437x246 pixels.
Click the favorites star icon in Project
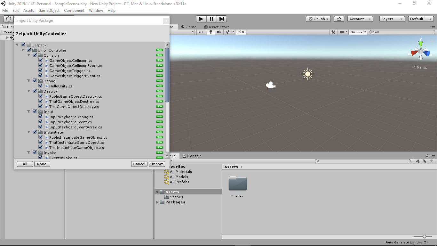point(432,161)
